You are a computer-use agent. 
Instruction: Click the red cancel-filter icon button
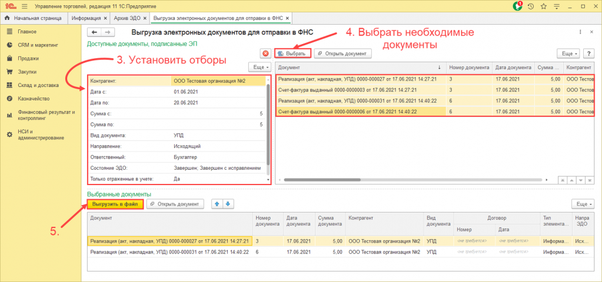pos(265,53)
